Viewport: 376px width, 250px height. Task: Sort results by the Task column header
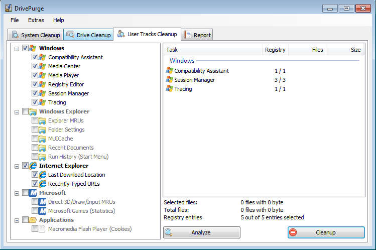213,50
